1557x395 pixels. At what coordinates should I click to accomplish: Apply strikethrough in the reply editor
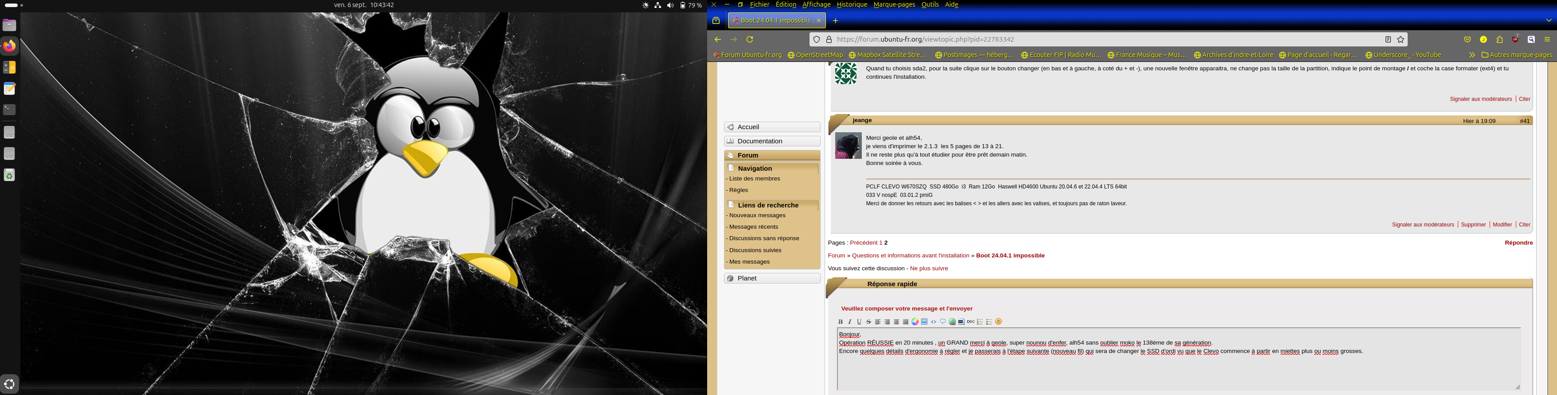tap(868, 322)
